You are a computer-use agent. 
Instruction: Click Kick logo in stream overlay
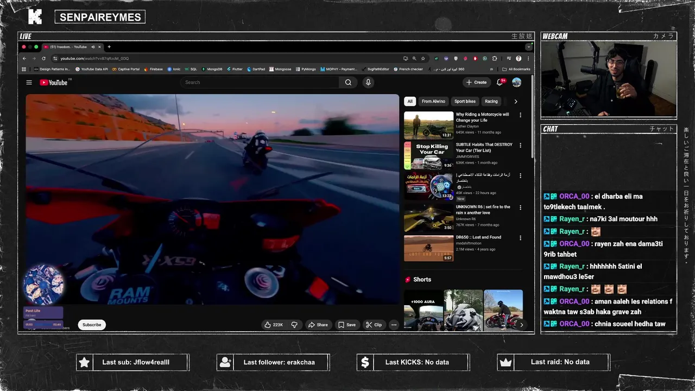click(35, 17)
